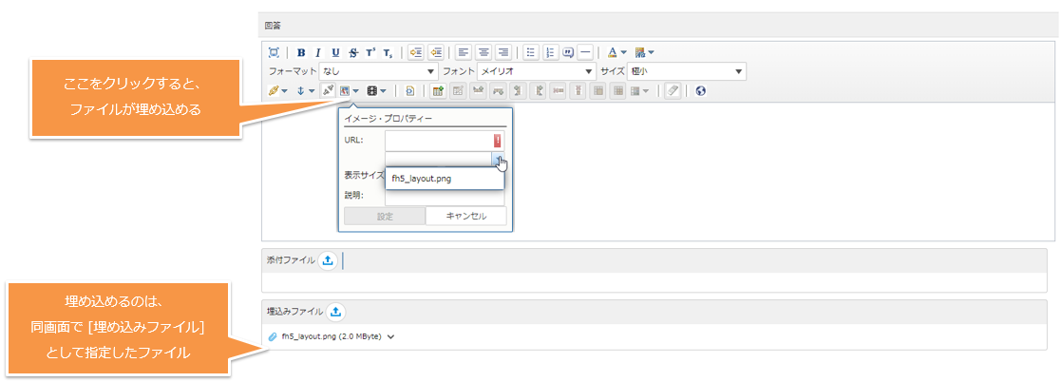The image size is (1062, 382).
Task: Toggle strikethrough text style
Action: click(353, 52)
